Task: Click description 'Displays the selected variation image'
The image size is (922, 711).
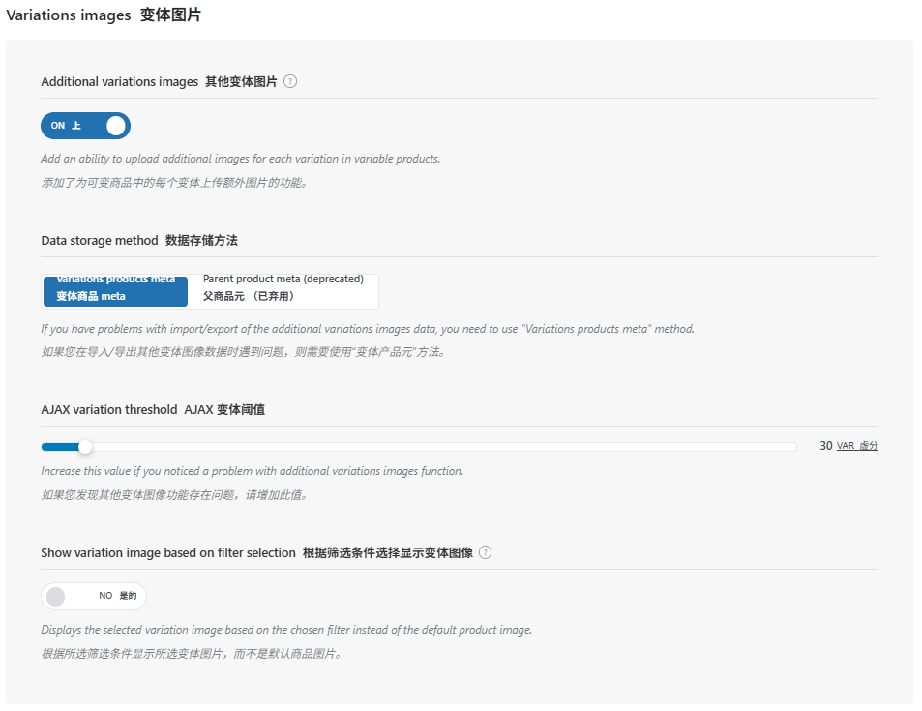Action: point(286,630)
